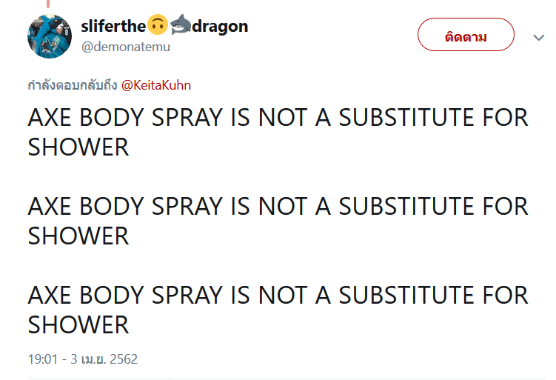Image resolution: width=556 pixels, height=380 pixels.
Task: Click the shark emoji in display name
Action: coord(180,25)
